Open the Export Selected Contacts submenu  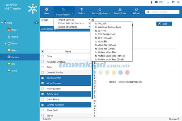coord(72,23)
